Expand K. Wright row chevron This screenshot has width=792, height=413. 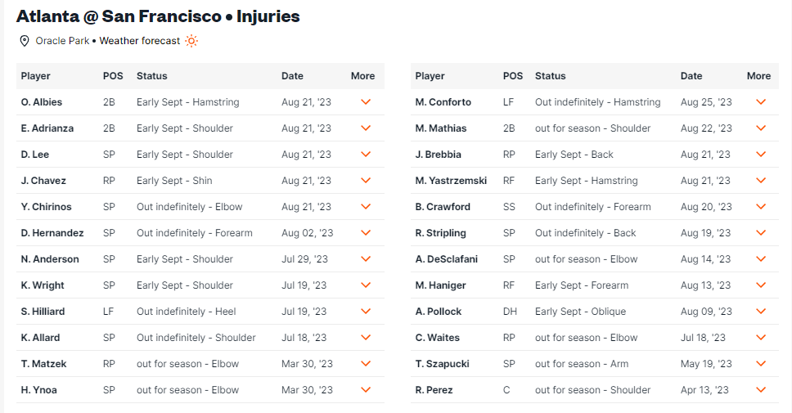[367, 285]
